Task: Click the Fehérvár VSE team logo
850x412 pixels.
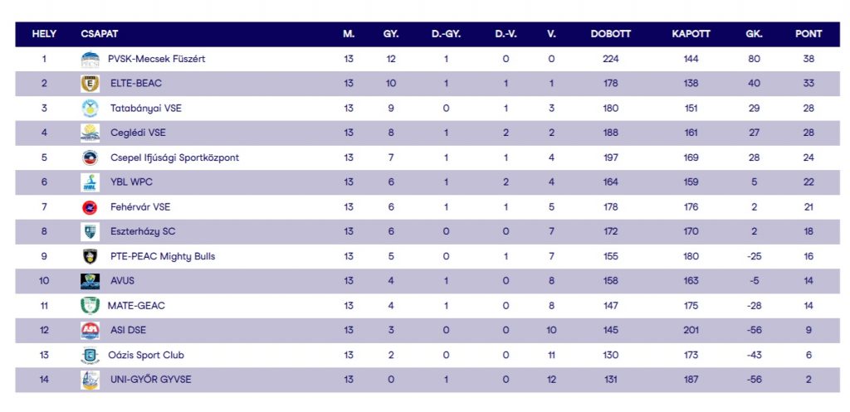Action: 90,207
